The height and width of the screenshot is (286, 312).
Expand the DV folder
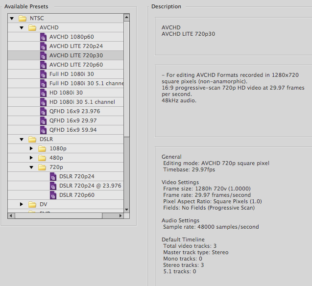tap(21, 204)
